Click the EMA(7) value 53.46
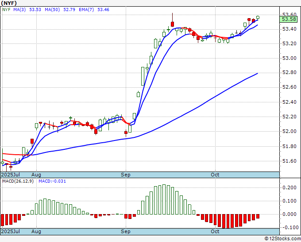301x242 pixels. (x=103, y=10)
